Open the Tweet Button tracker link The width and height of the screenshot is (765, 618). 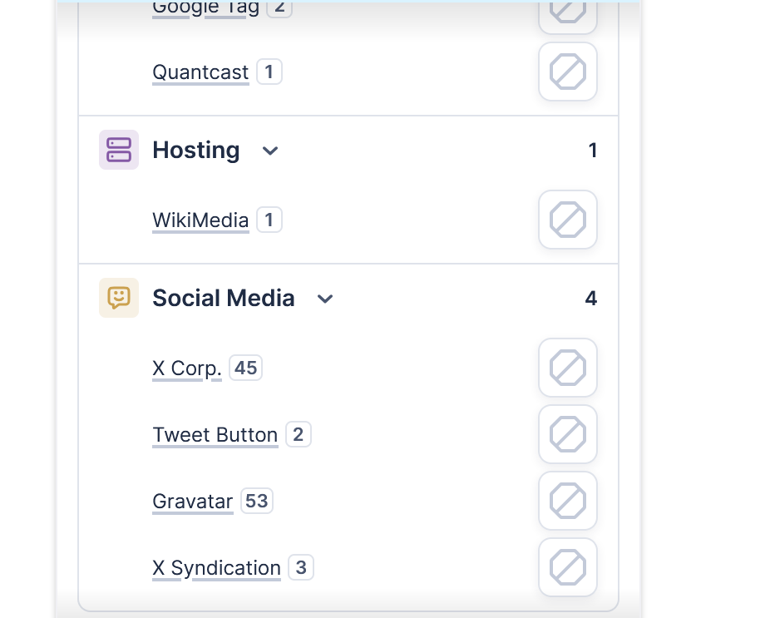point(215,434)
